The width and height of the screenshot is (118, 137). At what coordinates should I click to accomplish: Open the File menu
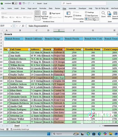[x=3, y=8]
